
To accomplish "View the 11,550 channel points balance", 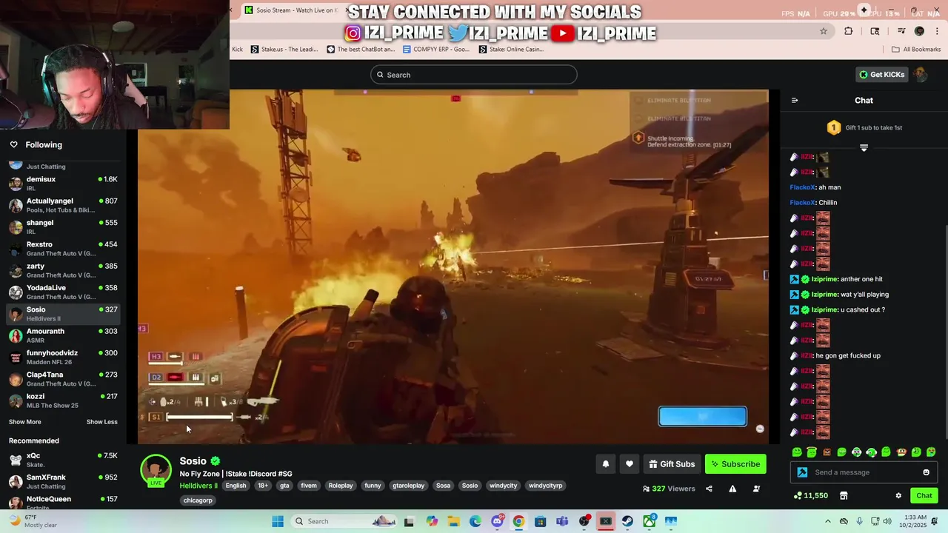I will [810, 496].
